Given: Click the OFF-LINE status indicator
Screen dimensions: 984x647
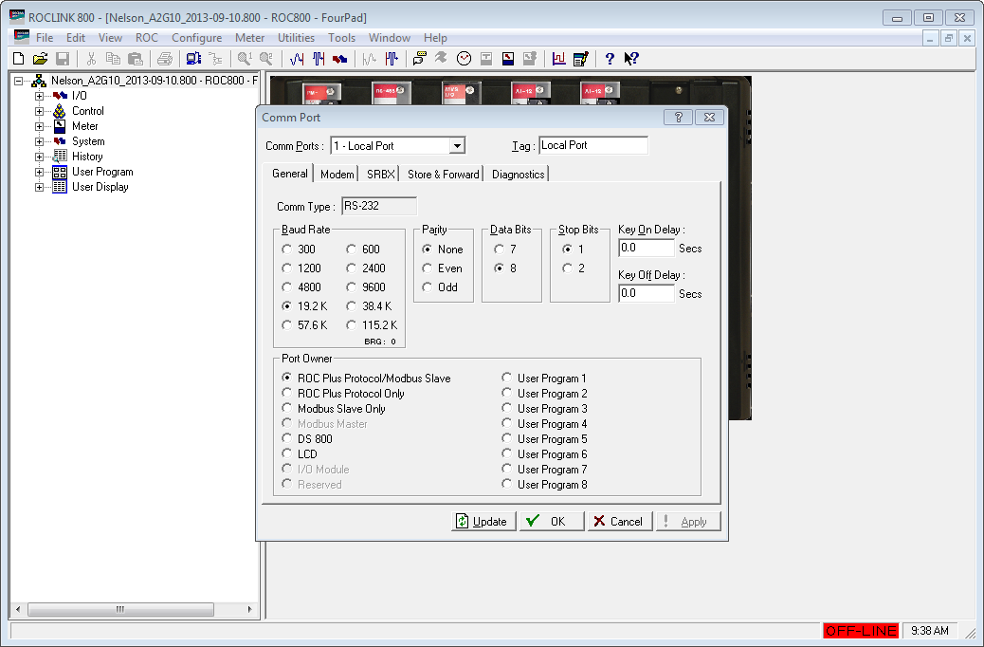Looking at the screenshot, I should coord(861,631).
